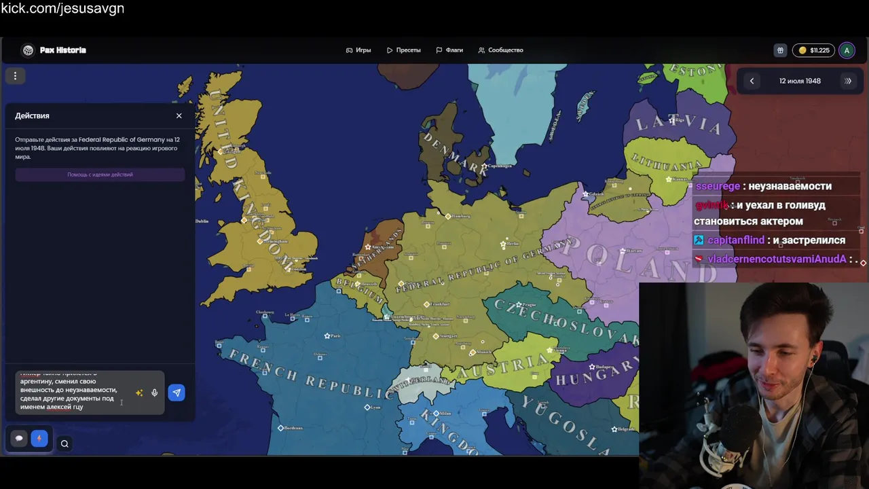Click the $11.225 coin balance
Image resolution: width=869 pixels, height=489 pixels.
pos(814,50)
